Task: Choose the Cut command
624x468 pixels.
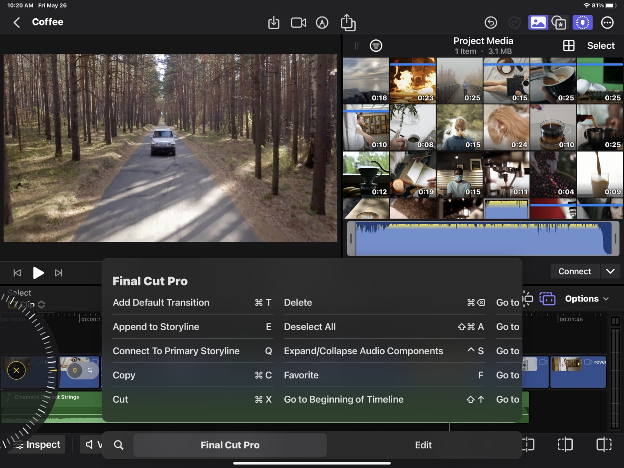Action: click(x=192, y=399)
